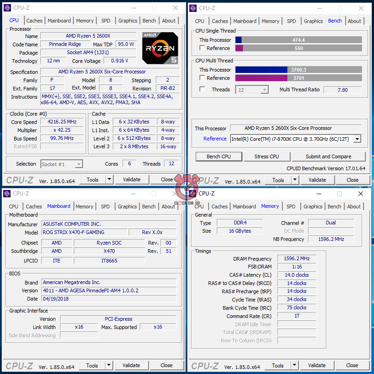The width and height of the screenshot is (374, 374).
Task: Enable the Reference checkbox under CPU Single Thread
Action: click(202, 48)
